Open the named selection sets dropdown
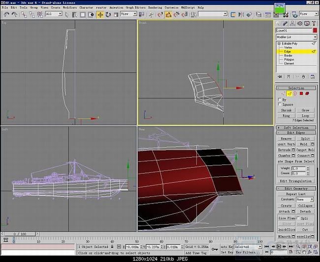Screen dimensions: 320x262 (213, 14)
